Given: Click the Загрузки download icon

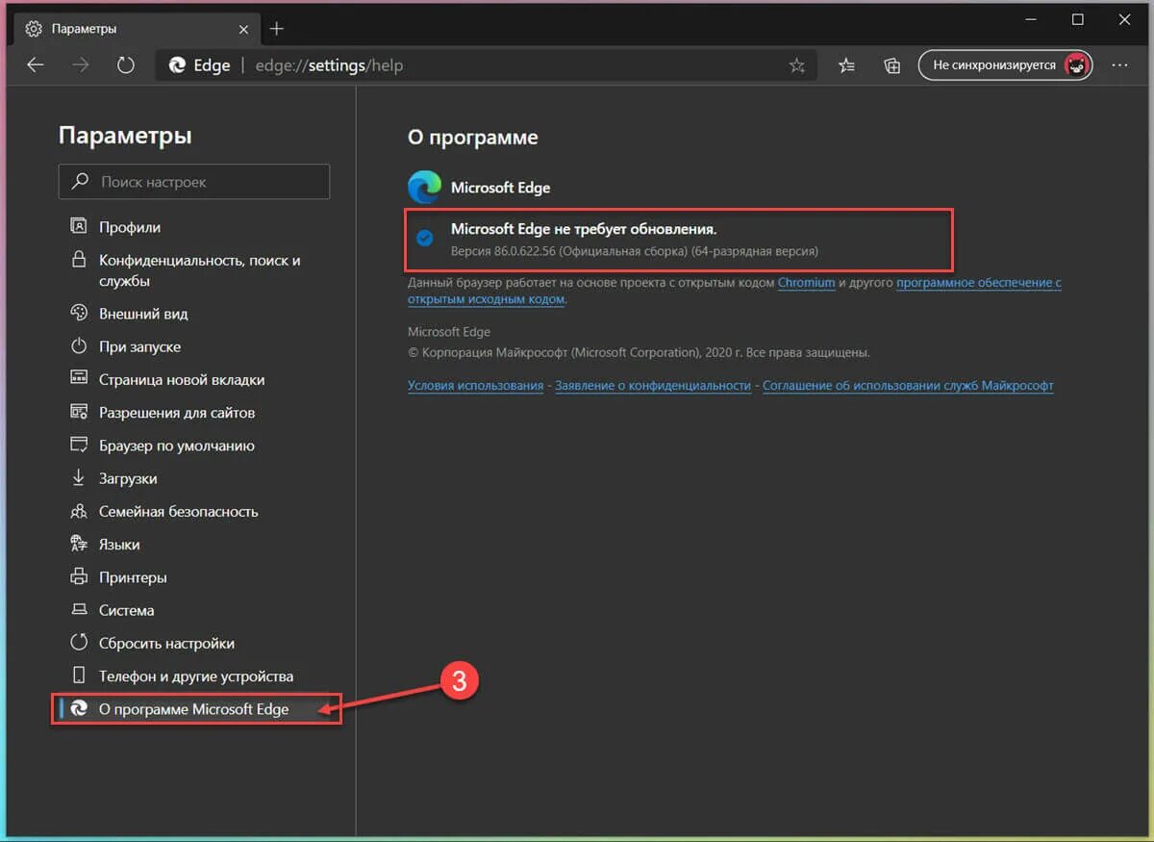Looking at the screenshot, I should coord(79,477).
